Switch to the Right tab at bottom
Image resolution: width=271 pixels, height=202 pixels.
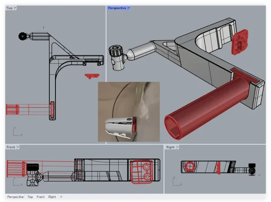point(52,197)
